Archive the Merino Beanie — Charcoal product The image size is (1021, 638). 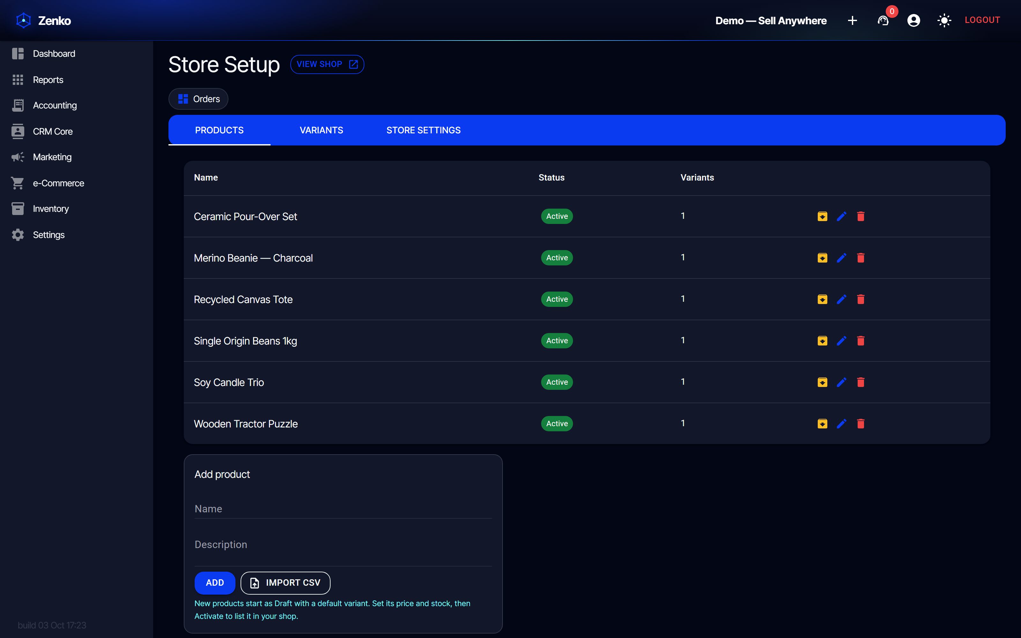click(x=822, y=258)
